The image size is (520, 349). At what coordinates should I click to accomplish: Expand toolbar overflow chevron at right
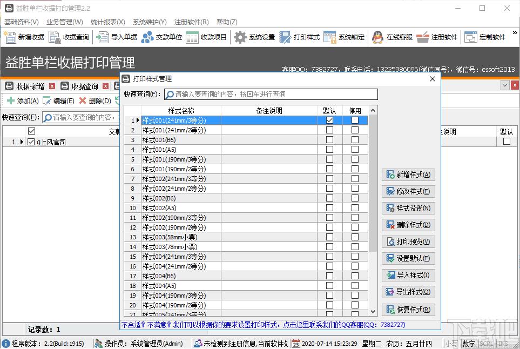pyautogui.click(x=515, y=32)
